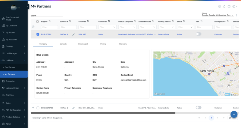Open mail envelope icon
The image size is (241, 128).
point(229,6)
